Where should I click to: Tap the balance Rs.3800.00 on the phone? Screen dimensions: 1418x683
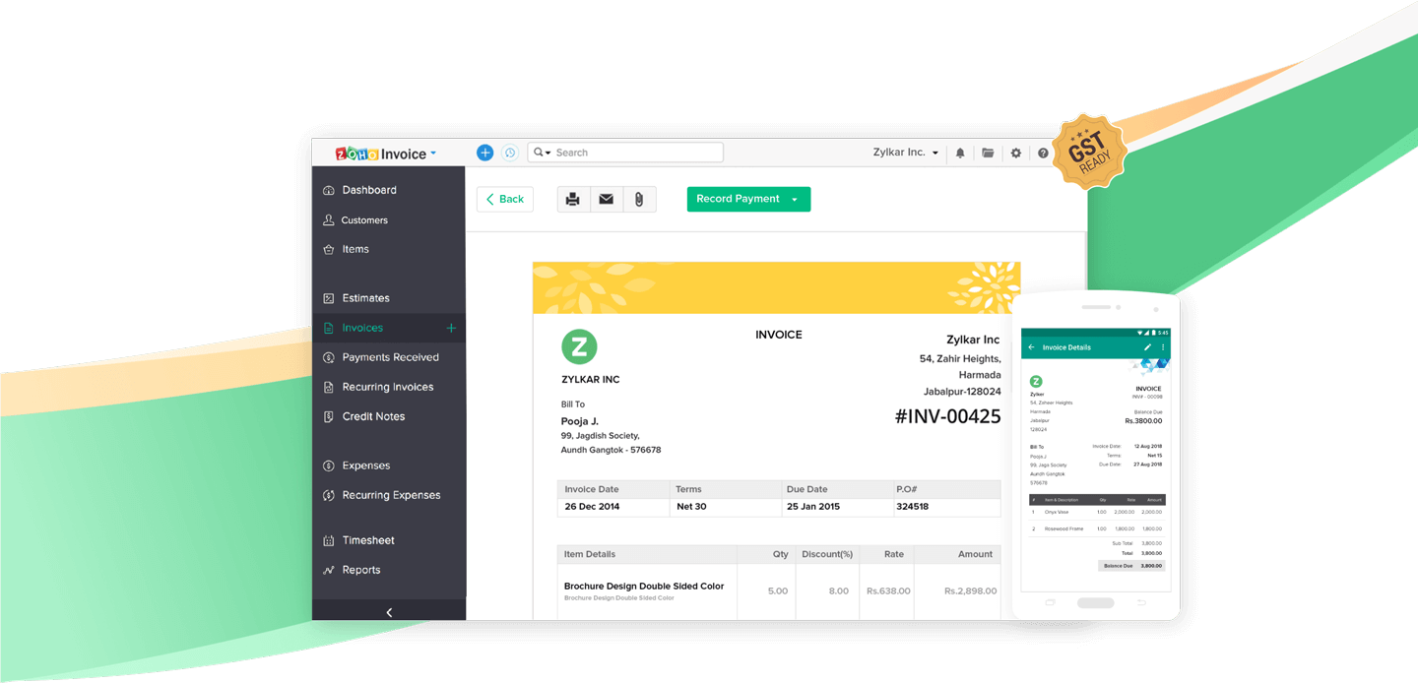[1143, 420]
